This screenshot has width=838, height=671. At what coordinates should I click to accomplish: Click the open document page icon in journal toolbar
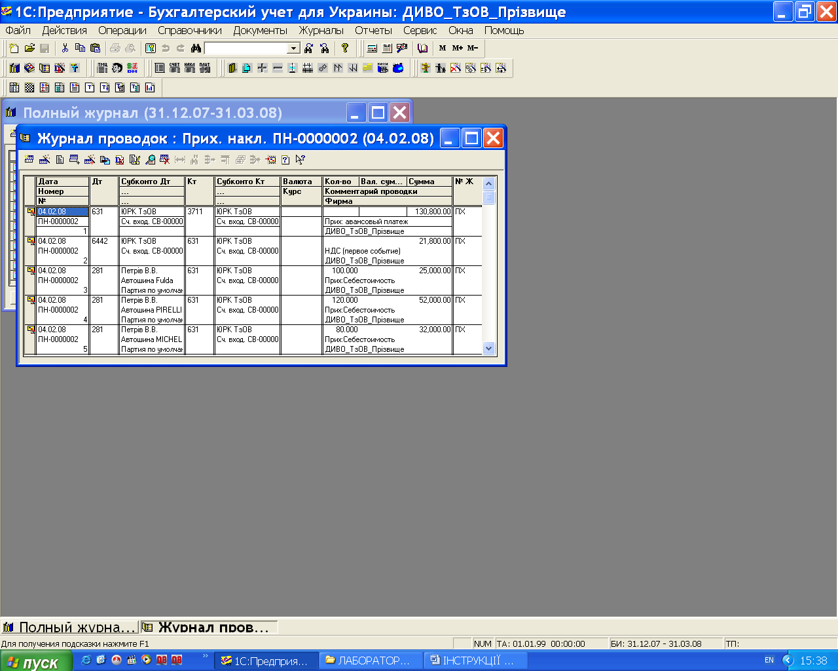tap(60, 159)
